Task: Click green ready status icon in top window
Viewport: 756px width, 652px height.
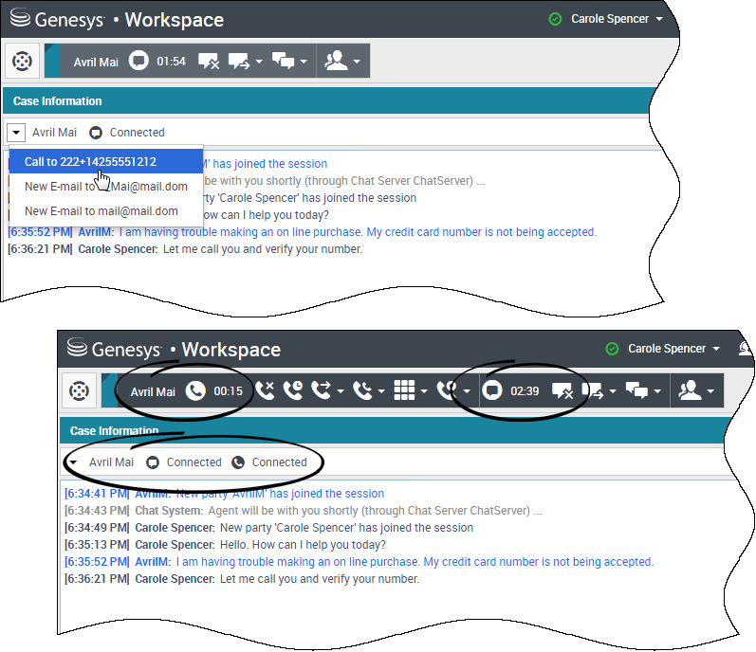Action: [x=555, y=19]
